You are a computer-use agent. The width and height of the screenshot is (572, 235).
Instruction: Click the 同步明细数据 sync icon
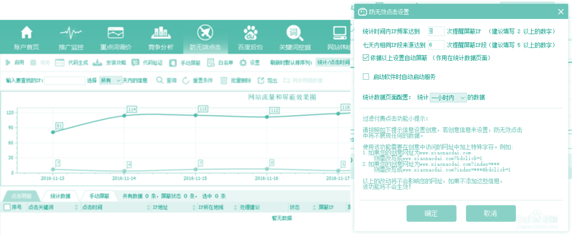coord(286,80)
